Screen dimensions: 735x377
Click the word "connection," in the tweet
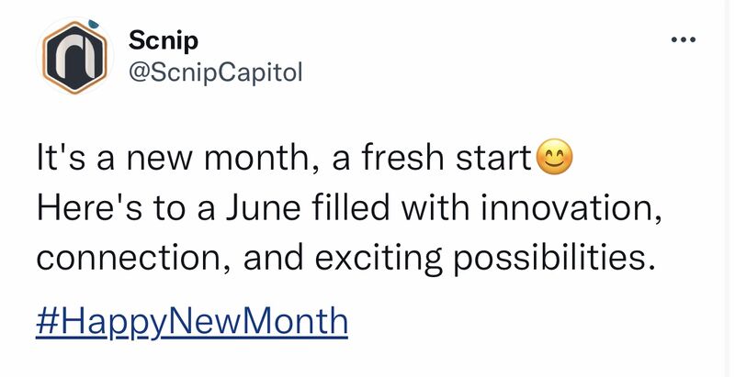133,258
